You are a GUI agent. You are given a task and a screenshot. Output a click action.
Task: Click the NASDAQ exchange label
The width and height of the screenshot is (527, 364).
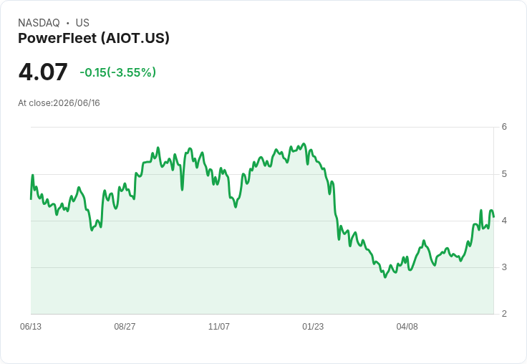tap(39, 23)
